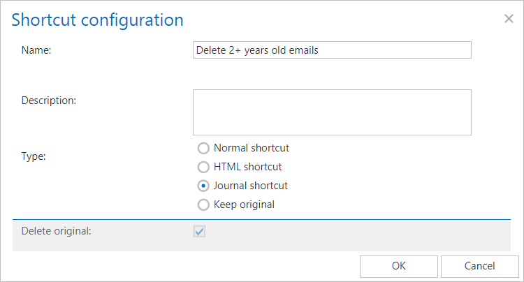Viewport: 524px width, 282px height.
Task: Click the selected Journal shortcut radio button
Action: [203, 186]
